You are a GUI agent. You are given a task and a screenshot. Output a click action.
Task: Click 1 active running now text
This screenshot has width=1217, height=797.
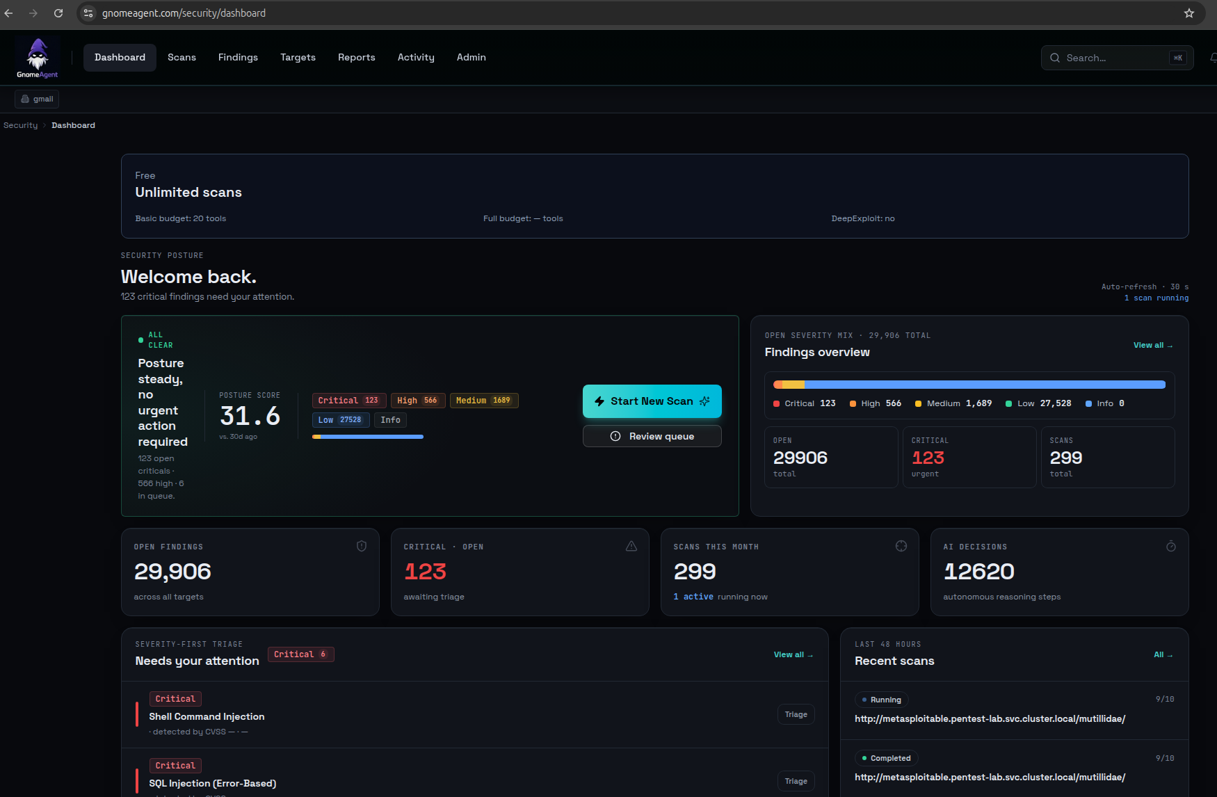tap(720, 597)
